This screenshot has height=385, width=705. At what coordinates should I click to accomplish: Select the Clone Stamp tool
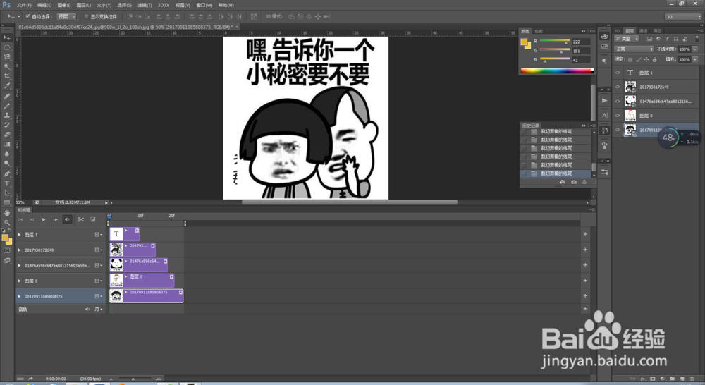[7, 116]
